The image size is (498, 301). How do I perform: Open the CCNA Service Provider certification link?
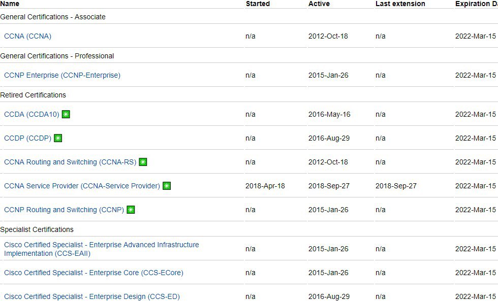(82, 186)
